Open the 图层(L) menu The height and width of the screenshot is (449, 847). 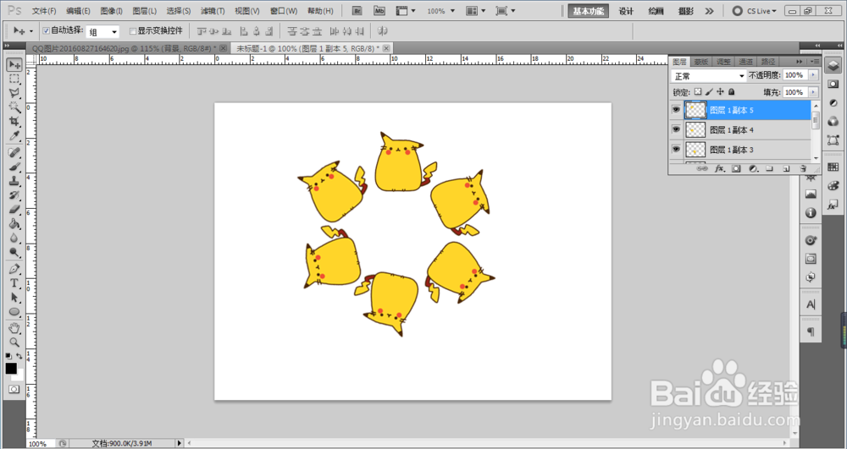click(144, 11)
